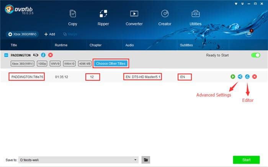Click the Merge button
The height and width of the screenshot is (167, 268).
[x=70, y=34]
